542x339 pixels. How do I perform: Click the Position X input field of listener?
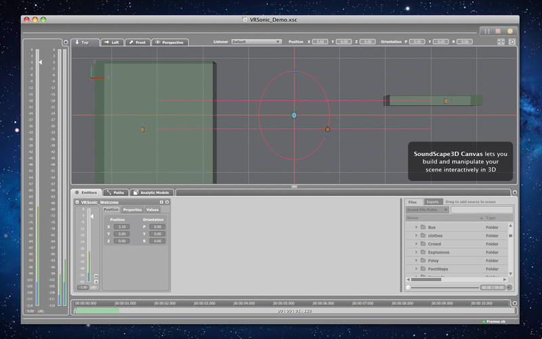click(320, 42)
